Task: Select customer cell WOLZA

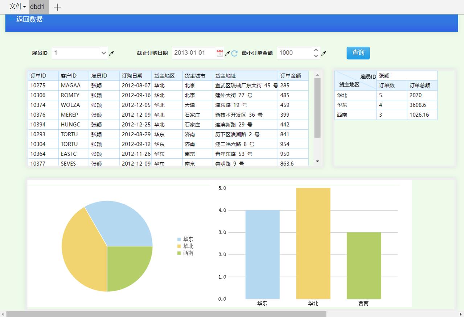Action: tap(74, 105)
